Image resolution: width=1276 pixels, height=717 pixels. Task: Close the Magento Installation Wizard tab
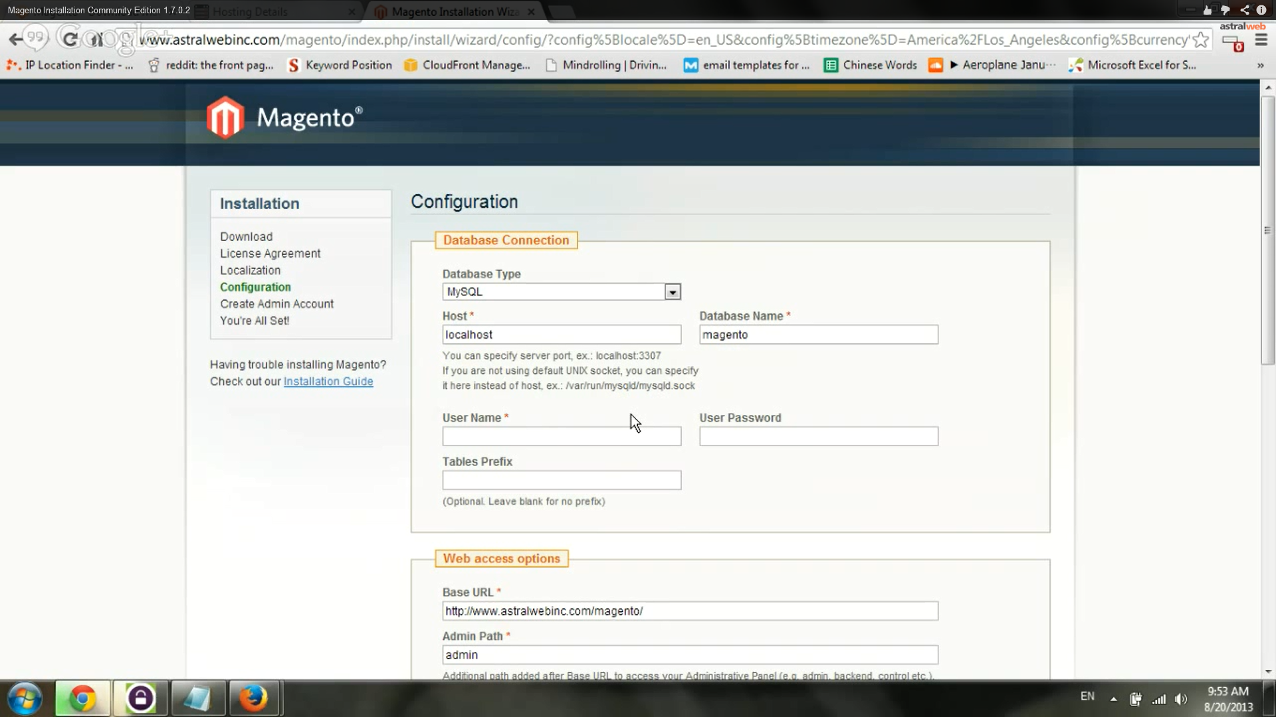tap(531, 12)
